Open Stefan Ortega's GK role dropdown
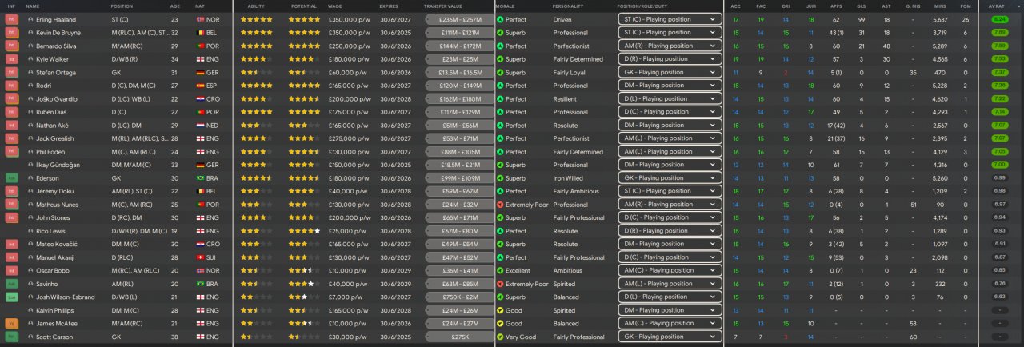1024x347 pixels. coord(670,72)
